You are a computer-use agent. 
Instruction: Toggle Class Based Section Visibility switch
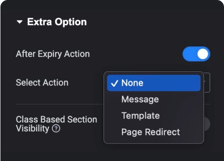[207, 124]
